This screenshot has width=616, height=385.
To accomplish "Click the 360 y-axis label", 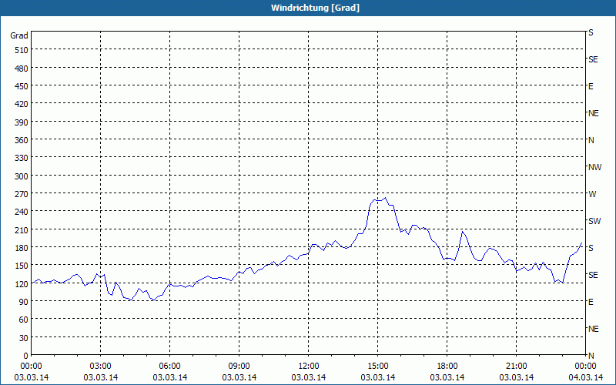I will pos(22,140).
